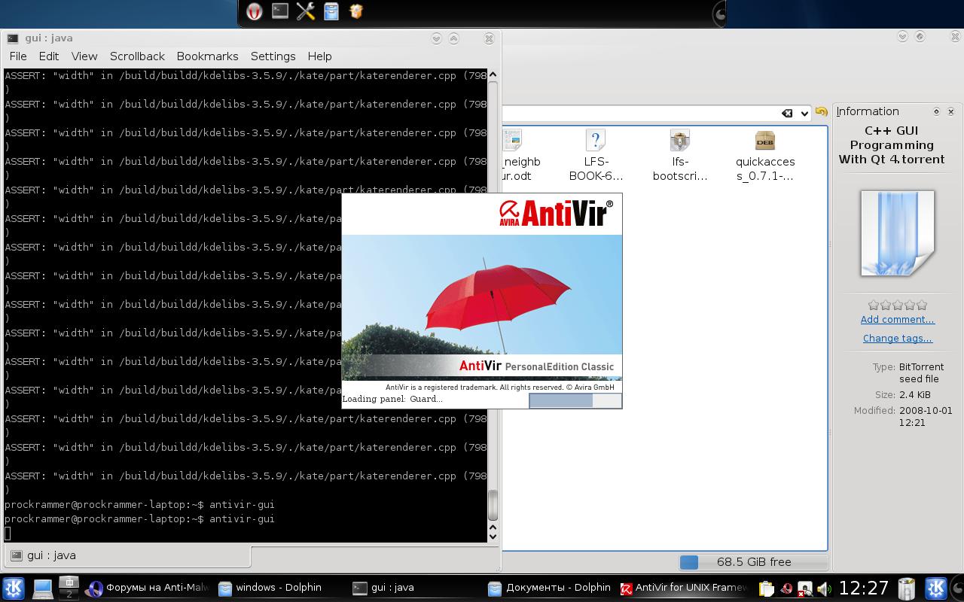Open the Settings menu in Konsole
Image resolution: width=964 pixels, height=602 pixels.
[x=273, y=56]
